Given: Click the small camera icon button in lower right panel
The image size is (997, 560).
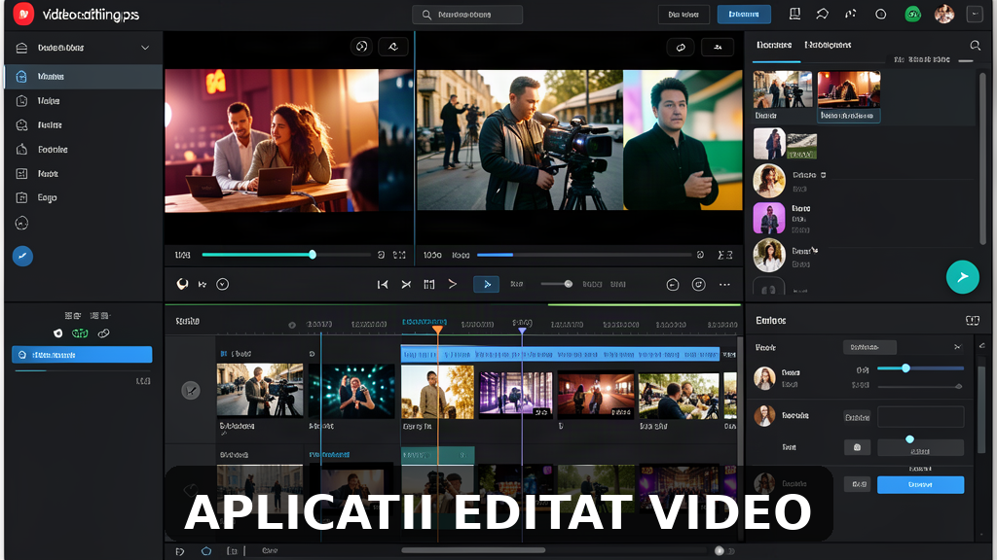Looking at the screenshot, I should [x=857, y=447].
